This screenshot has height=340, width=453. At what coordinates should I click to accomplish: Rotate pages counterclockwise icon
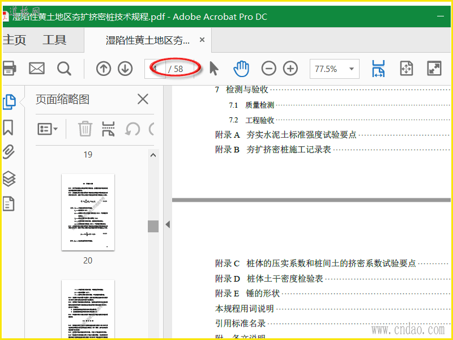[133, 129]
